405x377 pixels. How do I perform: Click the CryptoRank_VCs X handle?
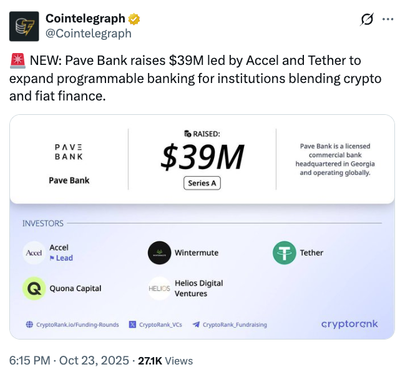[155, 325]
